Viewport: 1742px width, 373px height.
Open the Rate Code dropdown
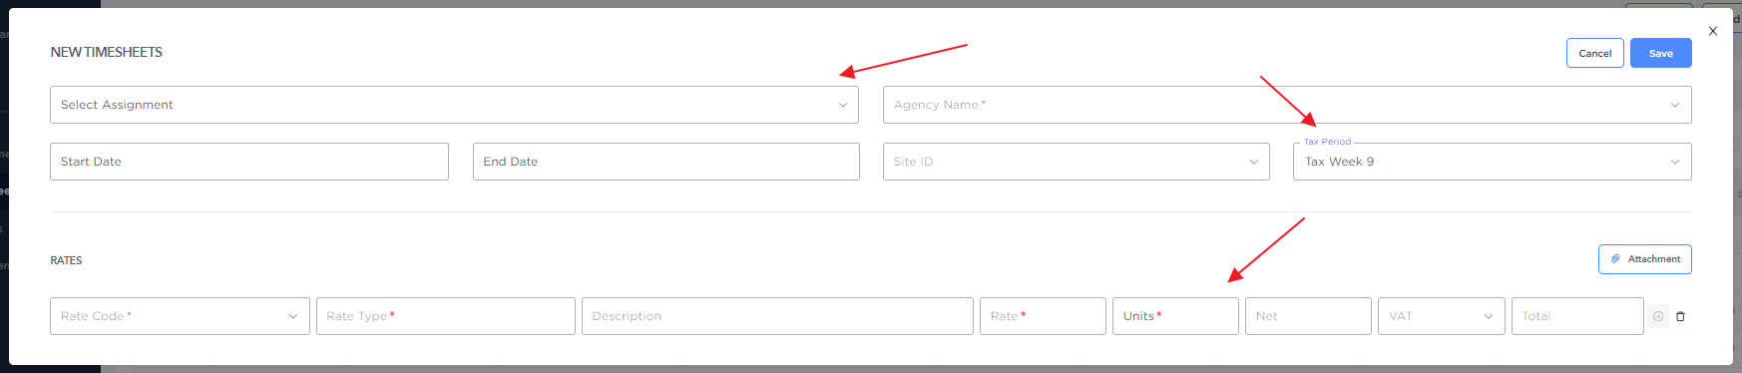(x=180, y=316)
